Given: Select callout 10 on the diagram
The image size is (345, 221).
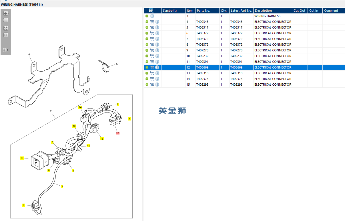Looking at the screenshot, I should point(74,126).
